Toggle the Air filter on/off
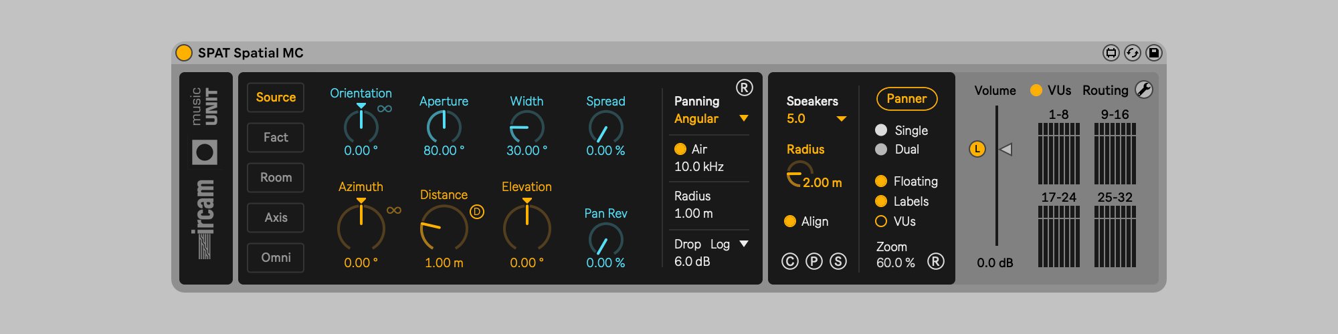The width and height of the screenshot is (1338, 334). [x=680, y=149]
